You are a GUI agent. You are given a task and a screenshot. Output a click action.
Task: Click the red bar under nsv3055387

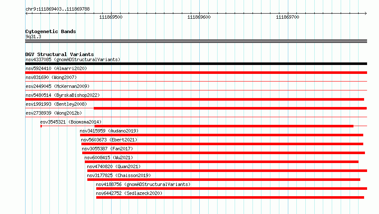click(224, 153)
